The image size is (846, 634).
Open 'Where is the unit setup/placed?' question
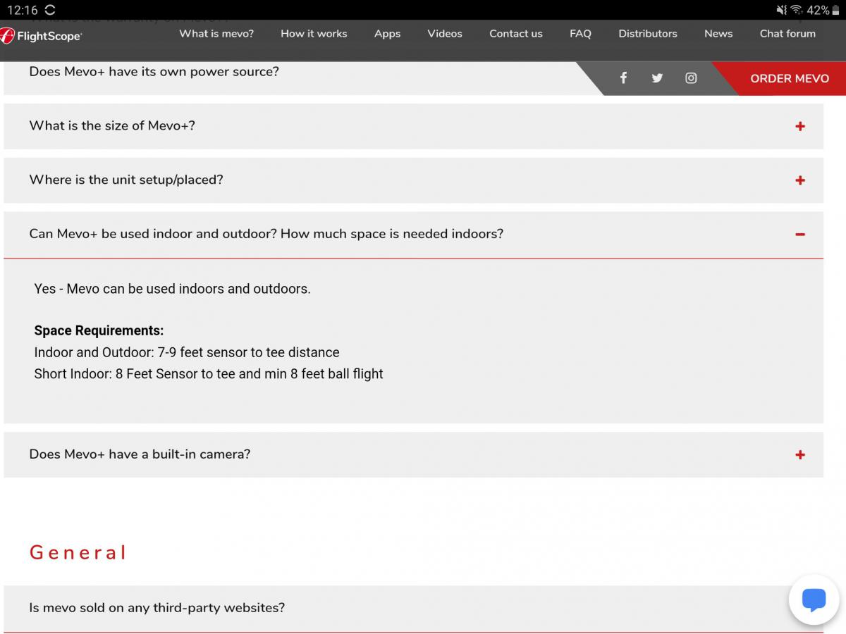click(x=413, y=180)
